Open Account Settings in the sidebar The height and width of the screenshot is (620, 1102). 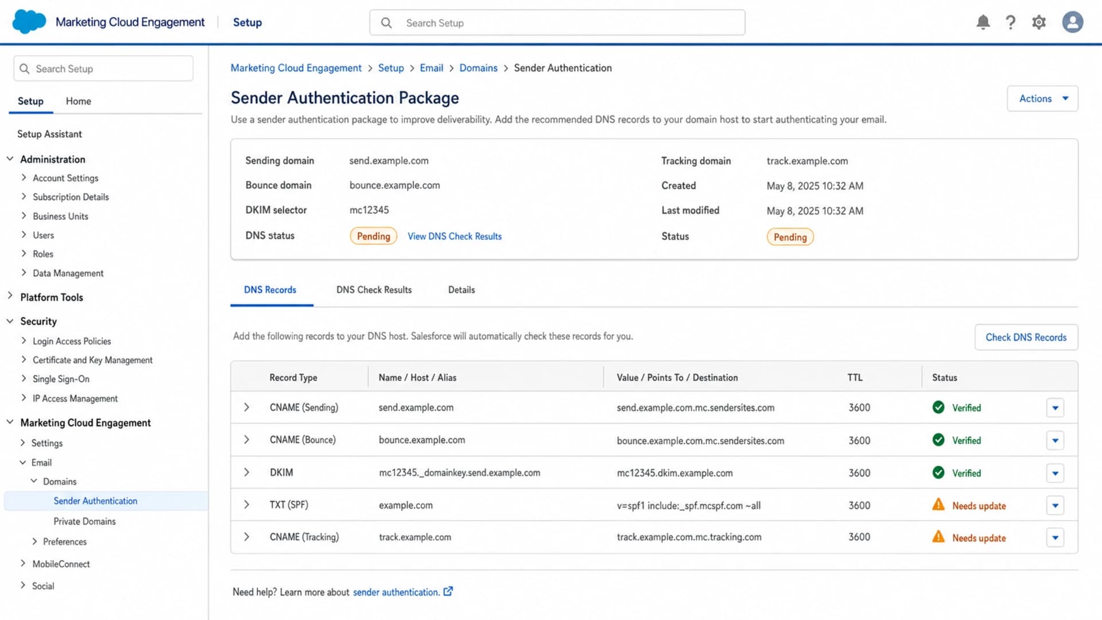pos(65,179)
